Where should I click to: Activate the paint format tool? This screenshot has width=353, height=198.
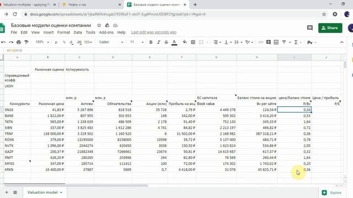[26, 42]
